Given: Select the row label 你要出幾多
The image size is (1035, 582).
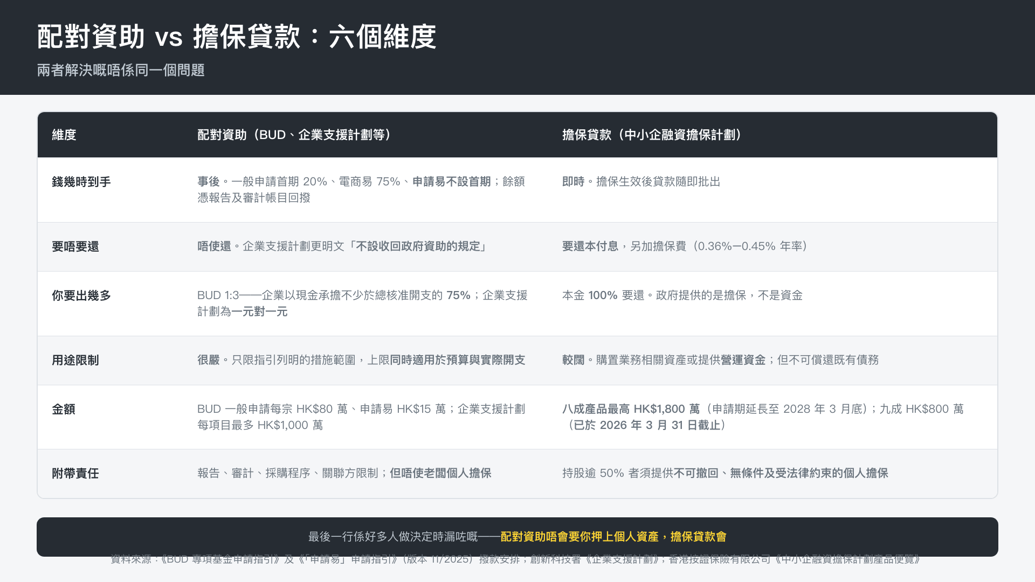Looking at the screenshot, I should 81,295.
